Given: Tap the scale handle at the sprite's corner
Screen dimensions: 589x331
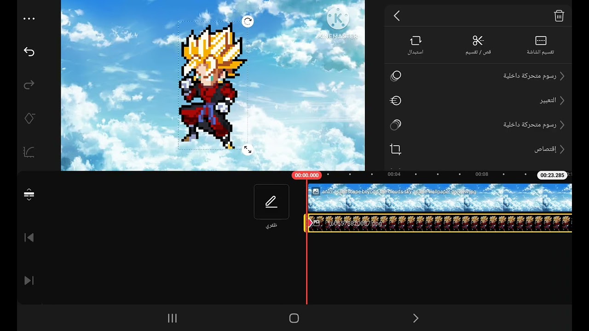Looking at the screenshot, I should pos(248,149).
